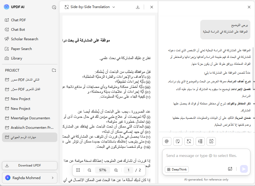Open chat history clock icon

54,7
